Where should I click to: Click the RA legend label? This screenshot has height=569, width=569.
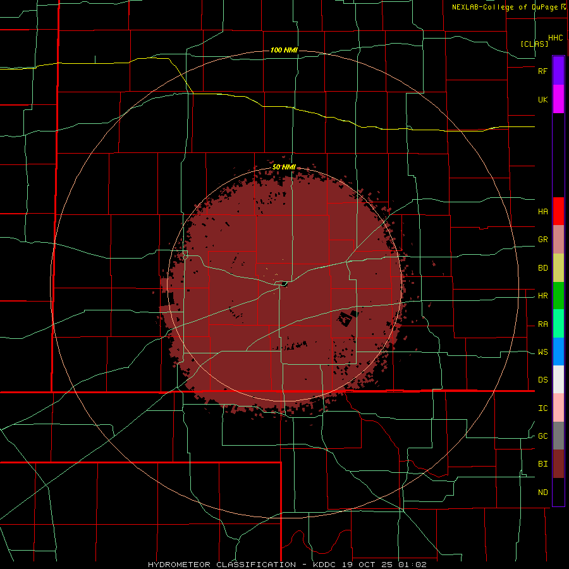[542, 324]
